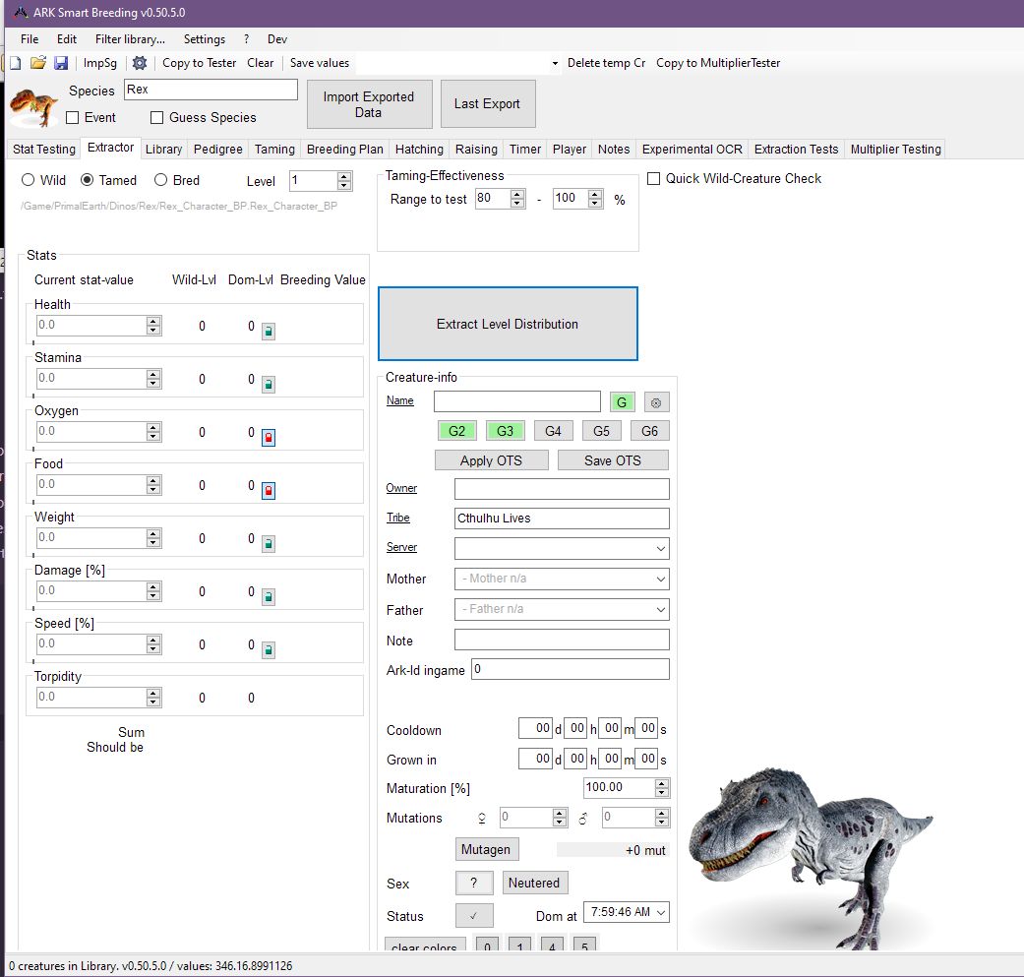Open the toolbar temp creature dropdown
Image resolution: width=1024 pixels, height=977 pixels.
pyautogui.click(x=555, y=63)
